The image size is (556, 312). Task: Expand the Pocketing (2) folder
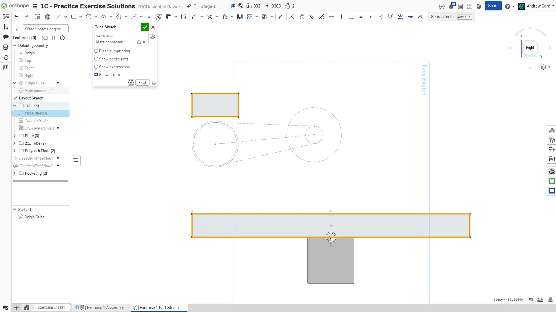tap(14, 173)
